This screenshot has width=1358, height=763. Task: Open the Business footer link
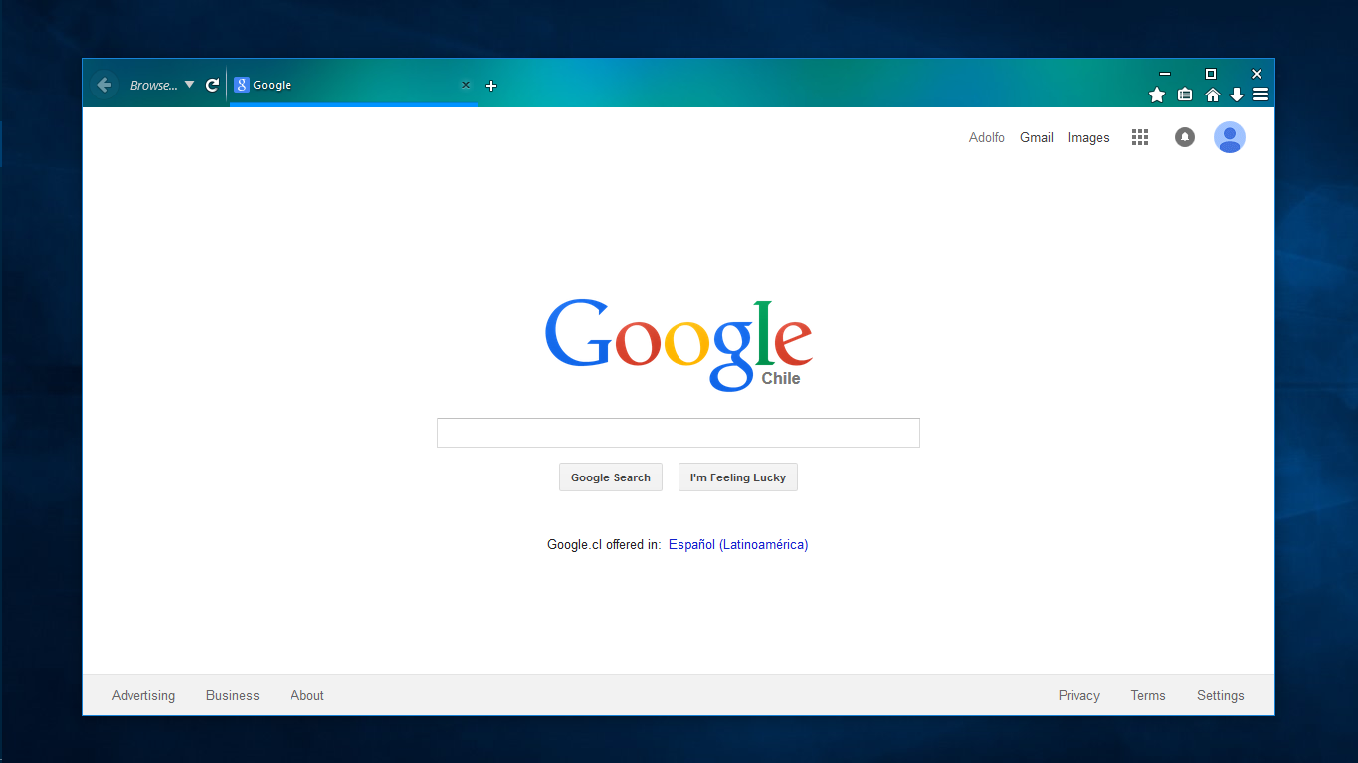233,696
